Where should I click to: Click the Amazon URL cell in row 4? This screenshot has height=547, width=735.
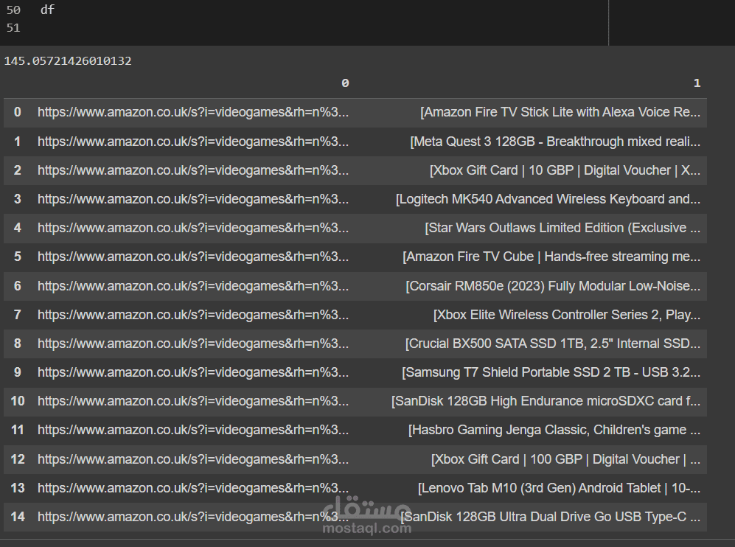point(193,228)
